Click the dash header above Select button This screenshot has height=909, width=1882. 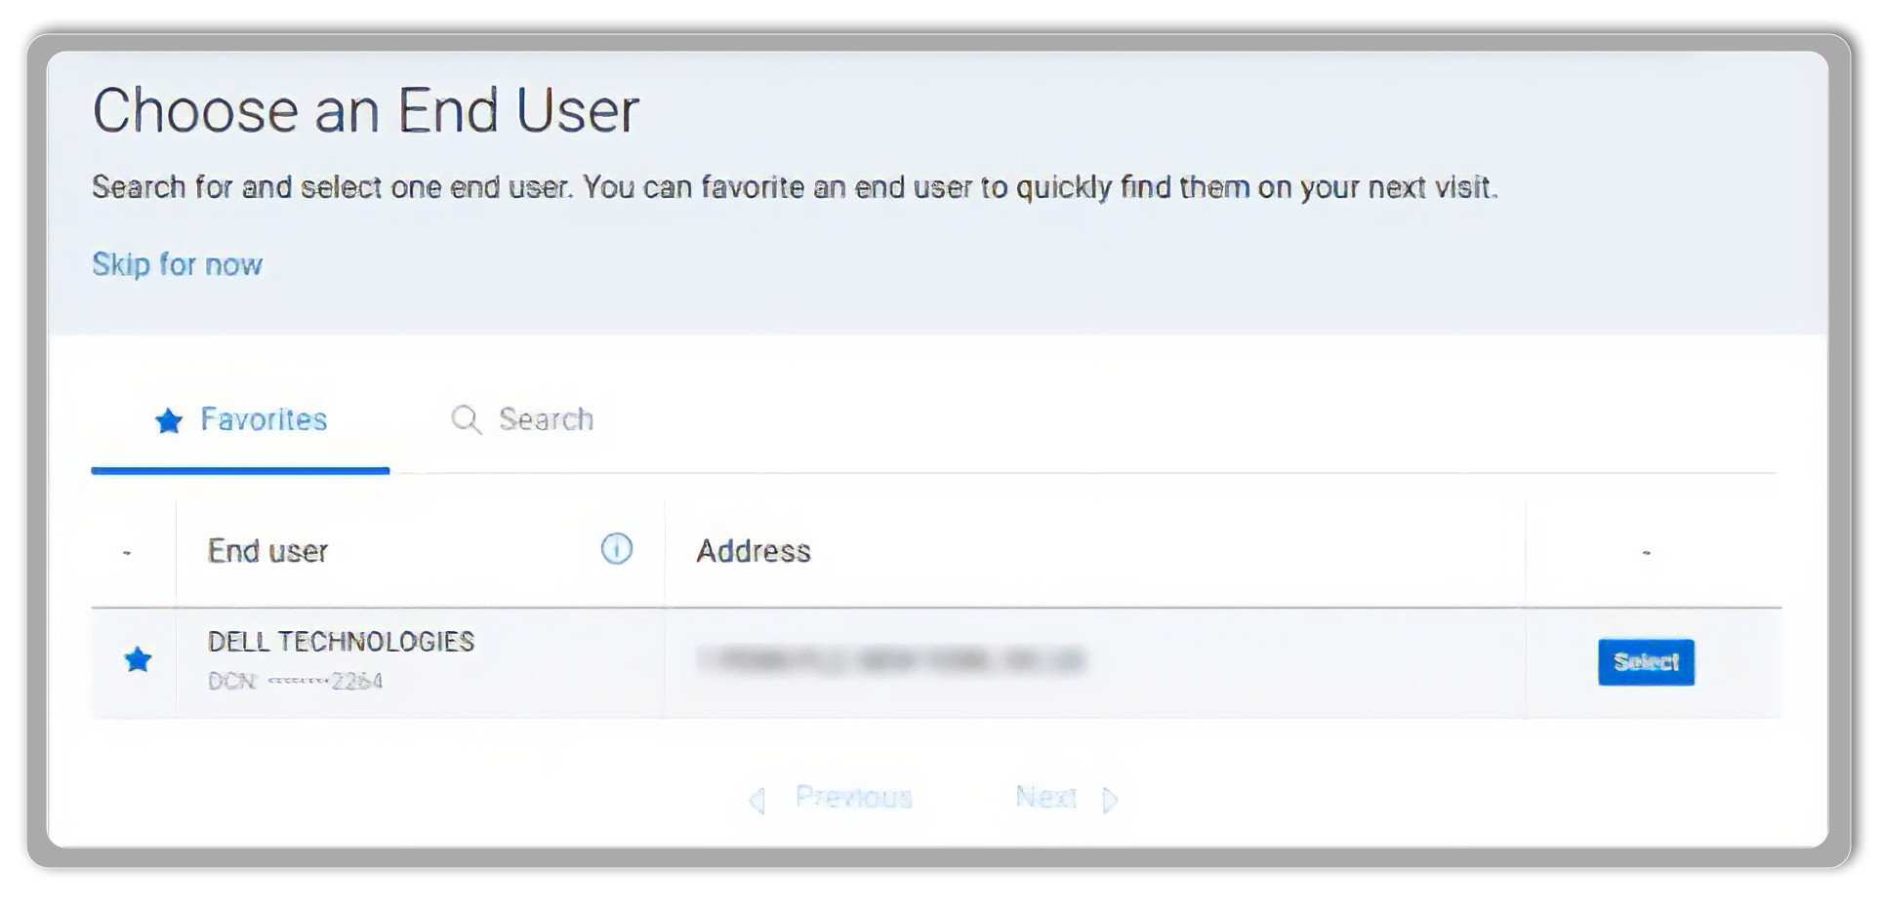1646,552
